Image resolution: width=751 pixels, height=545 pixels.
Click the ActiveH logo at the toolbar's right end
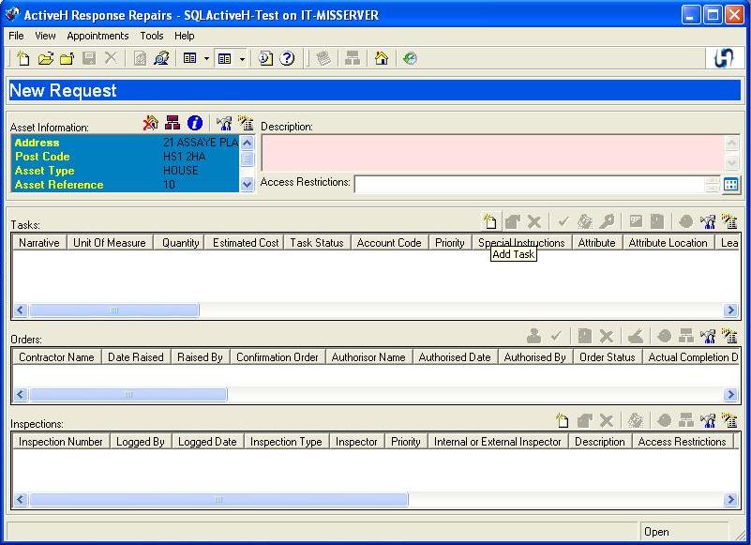click(723, 58)
